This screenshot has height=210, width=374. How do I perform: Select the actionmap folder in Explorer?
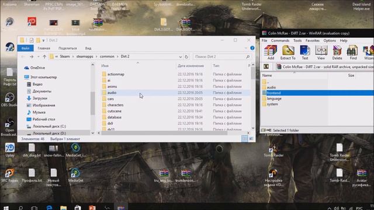pyautogui.click(x=116, y=74)
